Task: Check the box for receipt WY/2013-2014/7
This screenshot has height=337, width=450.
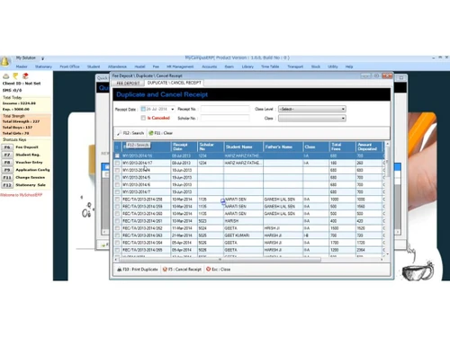Action: [x=117, y=192]
